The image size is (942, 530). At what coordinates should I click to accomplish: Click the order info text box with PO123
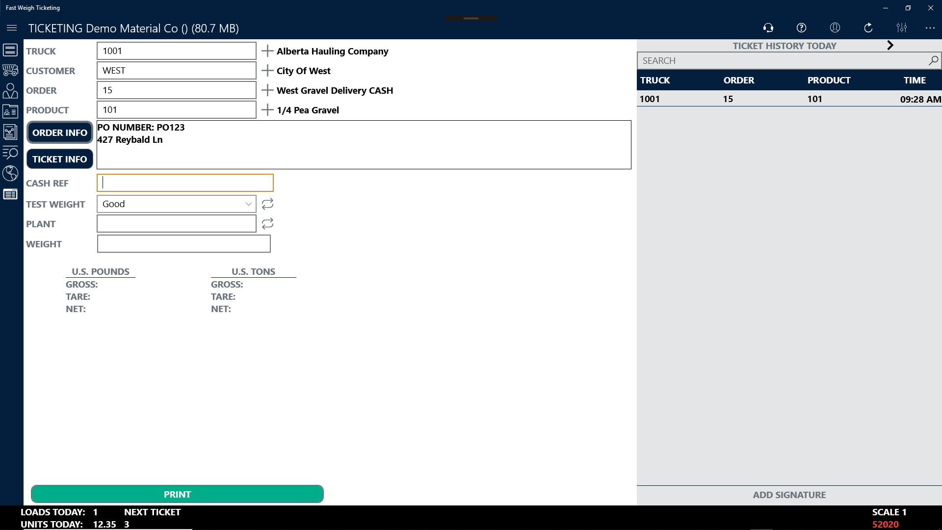coord(364,145)
